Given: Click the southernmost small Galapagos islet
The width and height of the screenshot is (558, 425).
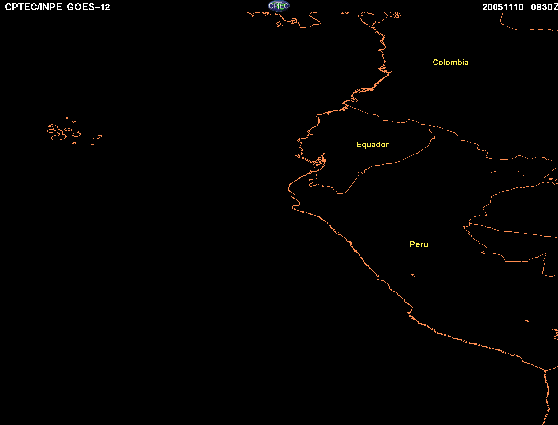Looking at the screenshot, I should 92,144.
